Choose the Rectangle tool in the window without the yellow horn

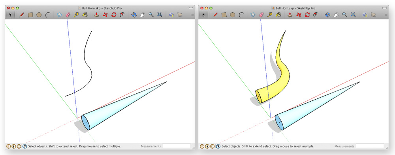point(30,15)
